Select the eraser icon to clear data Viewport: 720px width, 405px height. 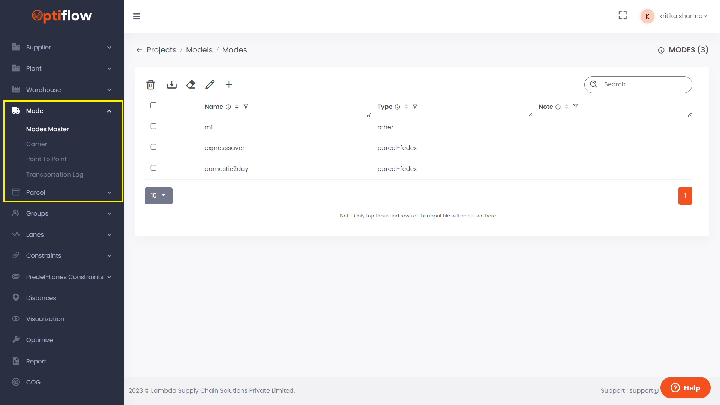coord(190,84)
